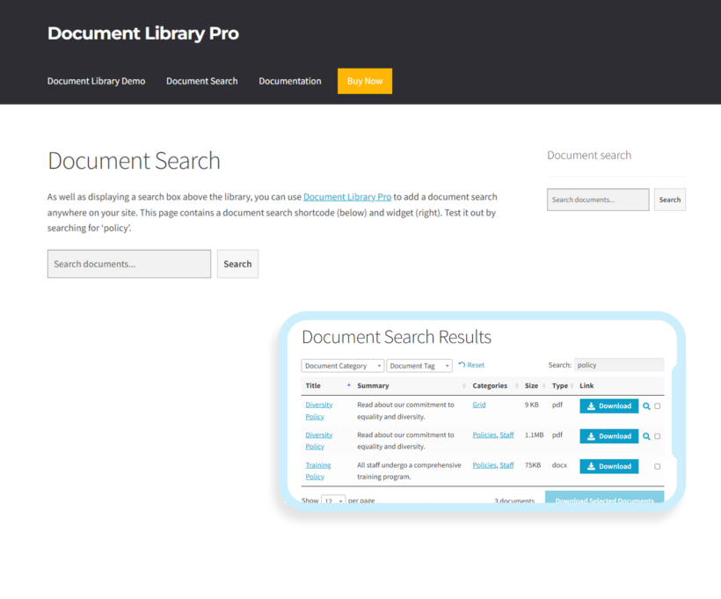Image resolution: width=721 pixels, height=599 pixels.
Task: Click the sidebar Search documents input field
Action: coord(598,199)
